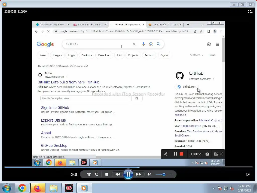Click the media player seek bar
The height and width of the screenshot is (193, 257).
[128, 167]
